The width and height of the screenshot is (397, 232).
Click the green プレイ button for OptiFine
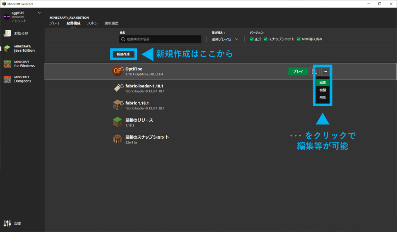coord(298,71)
